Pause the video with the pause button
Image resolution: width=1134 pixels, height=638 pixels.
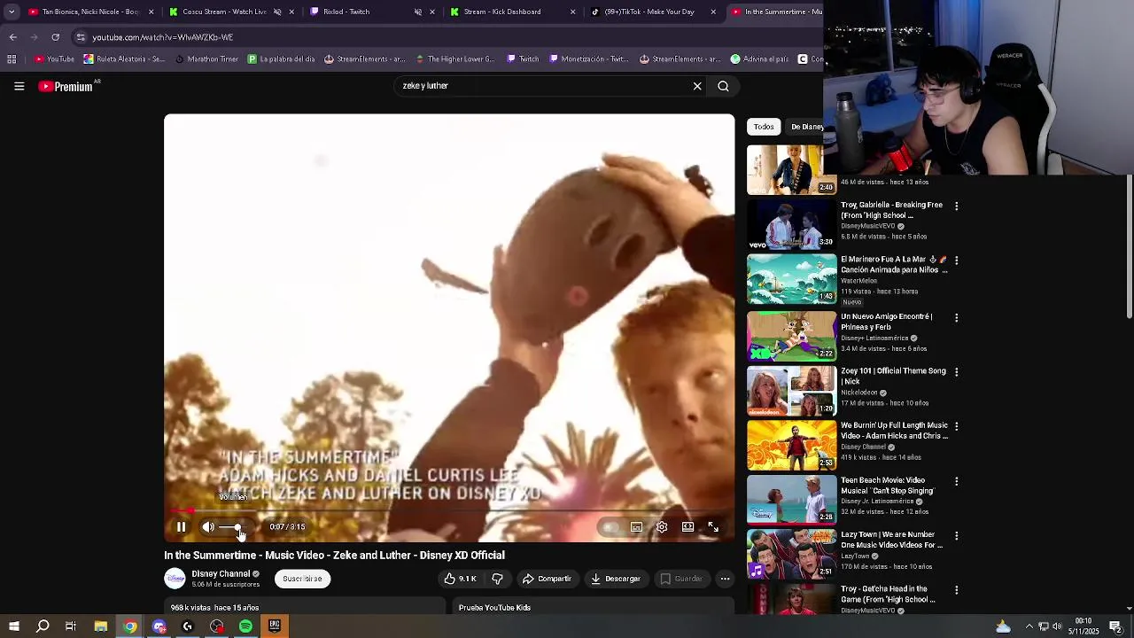[x=181, y=527]
